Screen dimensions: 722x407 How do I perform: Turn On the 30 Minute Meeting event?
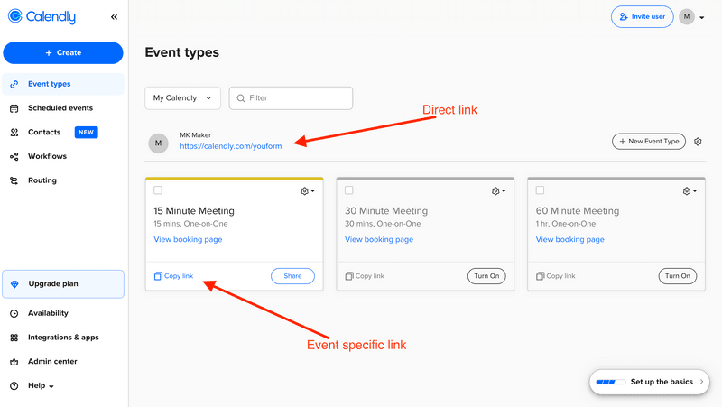(486, 276)
